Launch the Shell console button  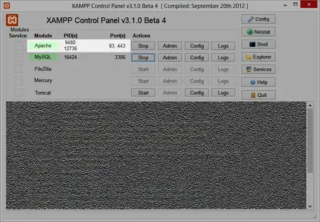click(x=258, y=45)
